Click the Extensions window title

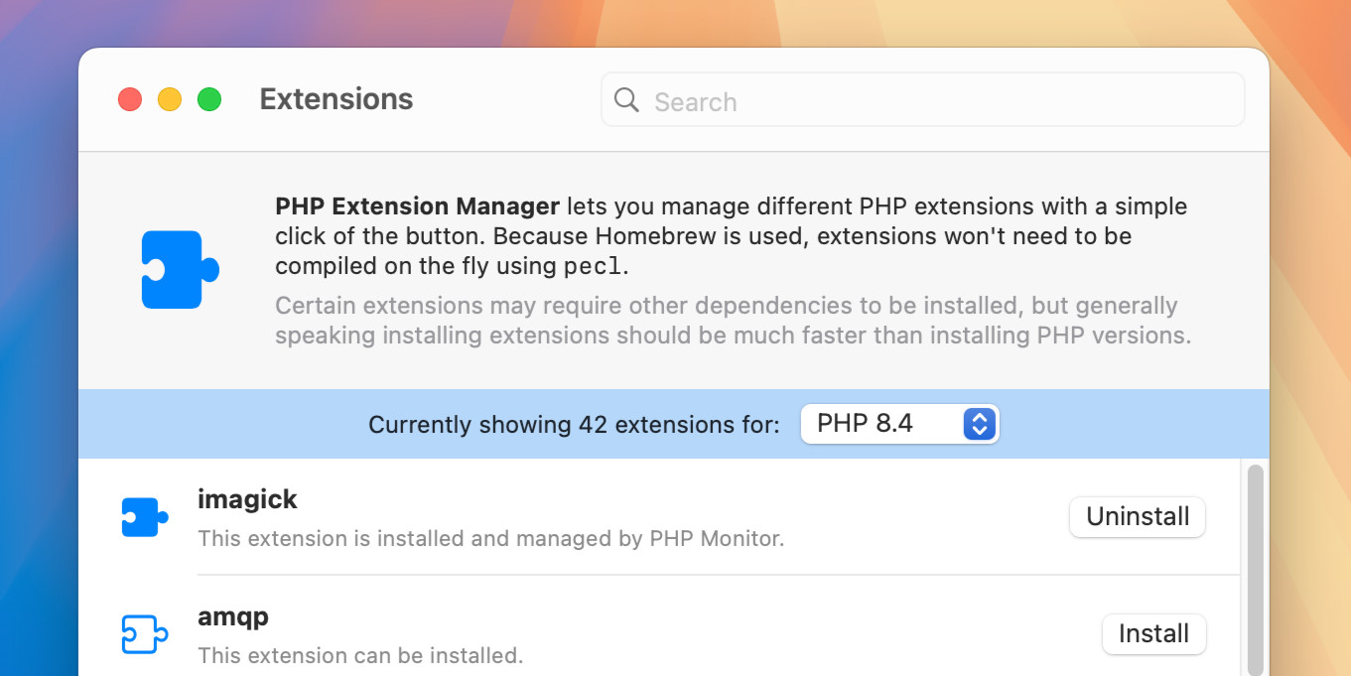click(x=336, y=99)
